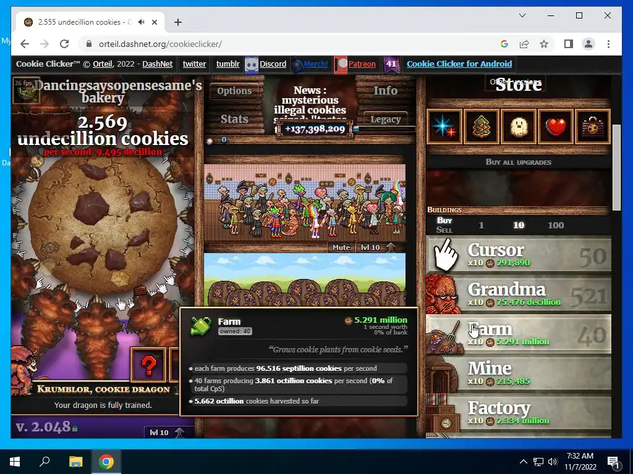Open volume control in system tray
Image resolution: width=633 pixels, height=474 pixels.
(x=553, y=462)
